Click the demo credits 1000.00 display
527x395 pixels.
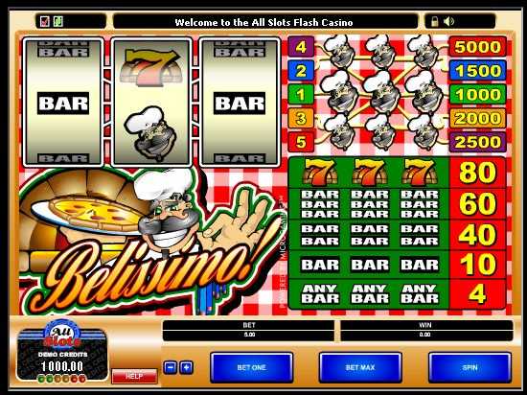(x=62, y=366)
